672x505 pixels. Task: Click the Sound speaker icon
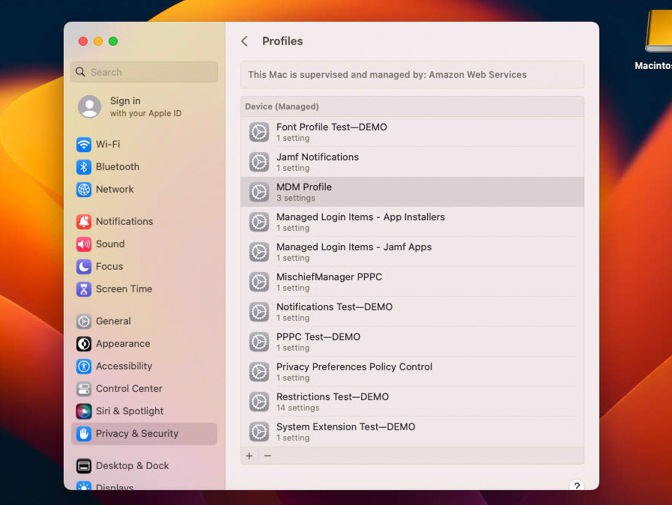click(x=84, y=244)
